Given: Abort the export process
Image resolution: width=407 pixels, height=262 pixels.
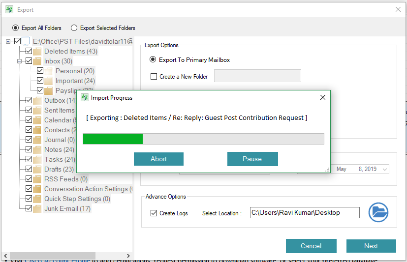Looking at the screenshot, I should (x=158, y=159).
